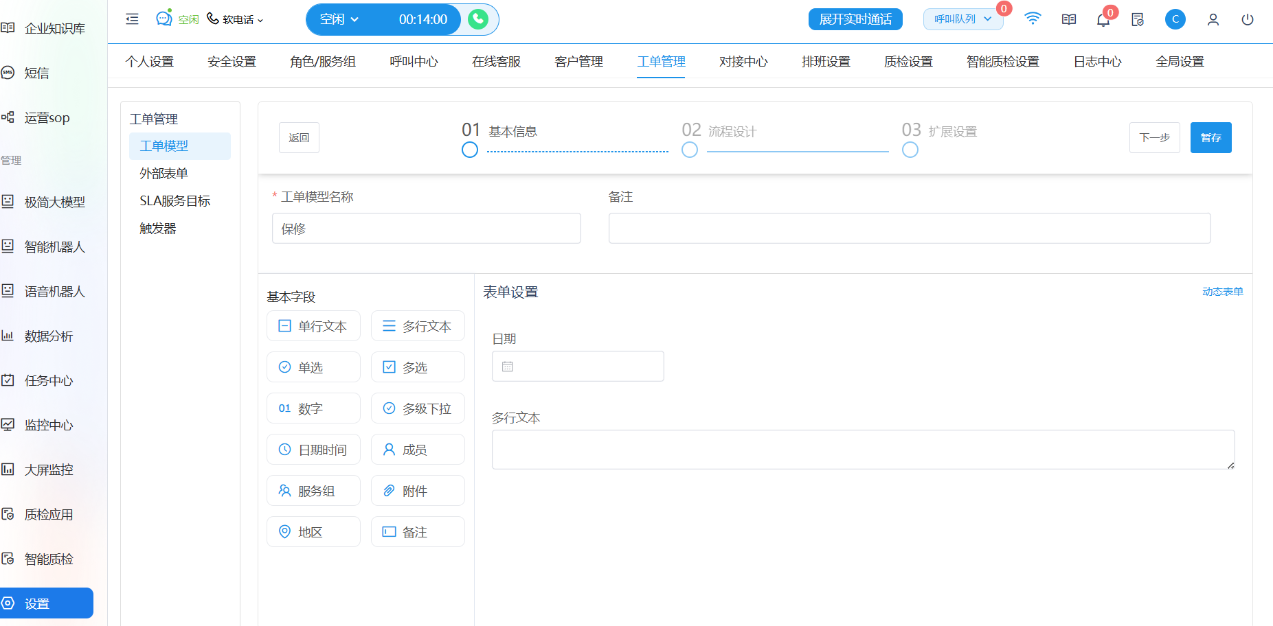Switch to 客户管理 tab
The width and height of the screenshot is (1273, 626).
578,62
